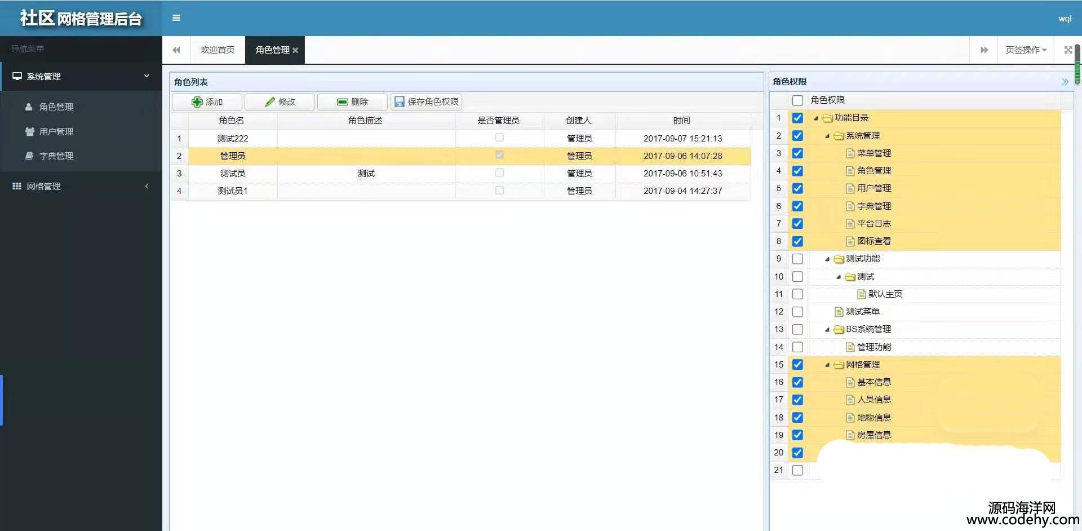1082x531 pixels.
Task: Collapse the 测试功能 tree node arrow
Action: coord(827,259)
